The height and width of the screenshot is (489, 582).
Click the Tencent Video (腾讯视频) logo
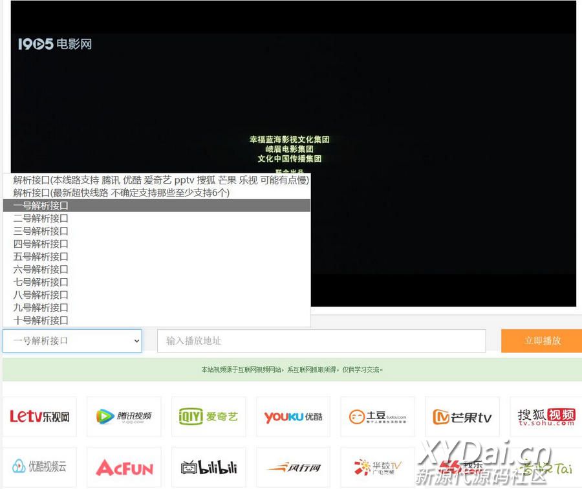click(x=124, y=417)
